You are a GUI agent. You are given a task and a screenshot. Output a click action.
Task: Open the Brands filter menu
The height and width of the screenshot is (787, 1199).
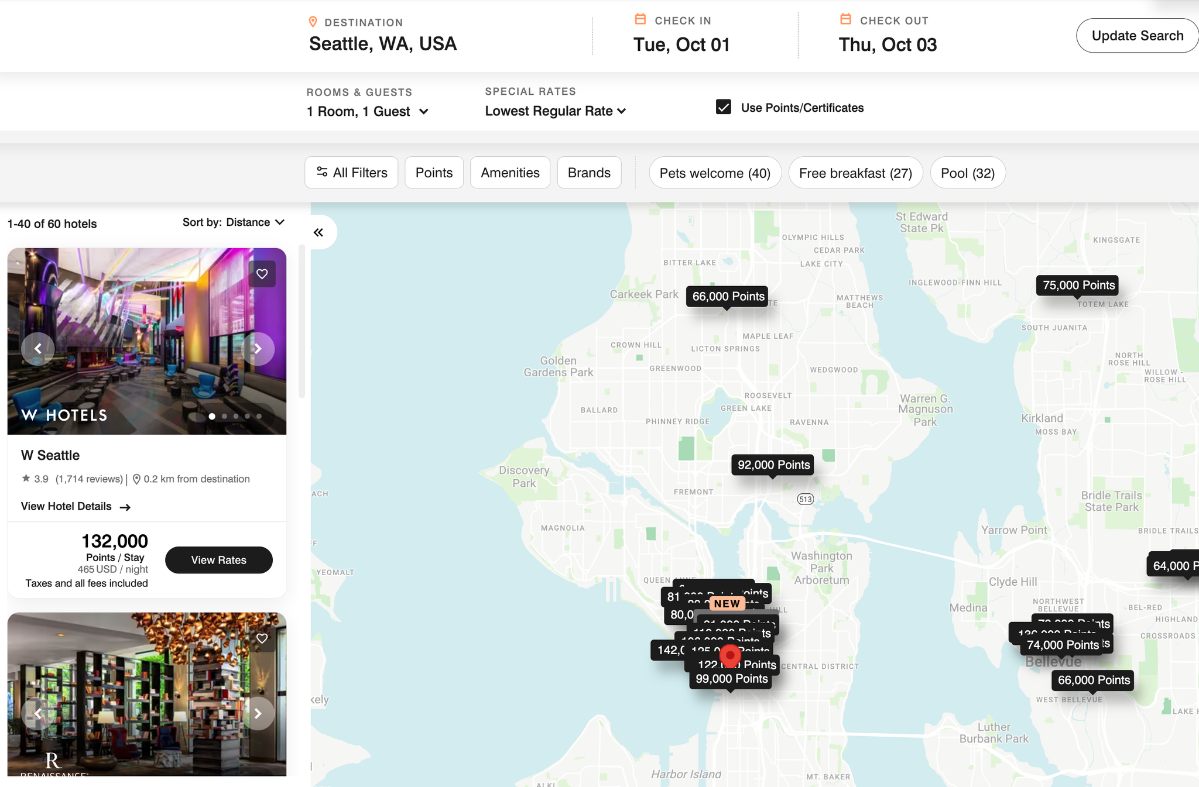(589, 173)
